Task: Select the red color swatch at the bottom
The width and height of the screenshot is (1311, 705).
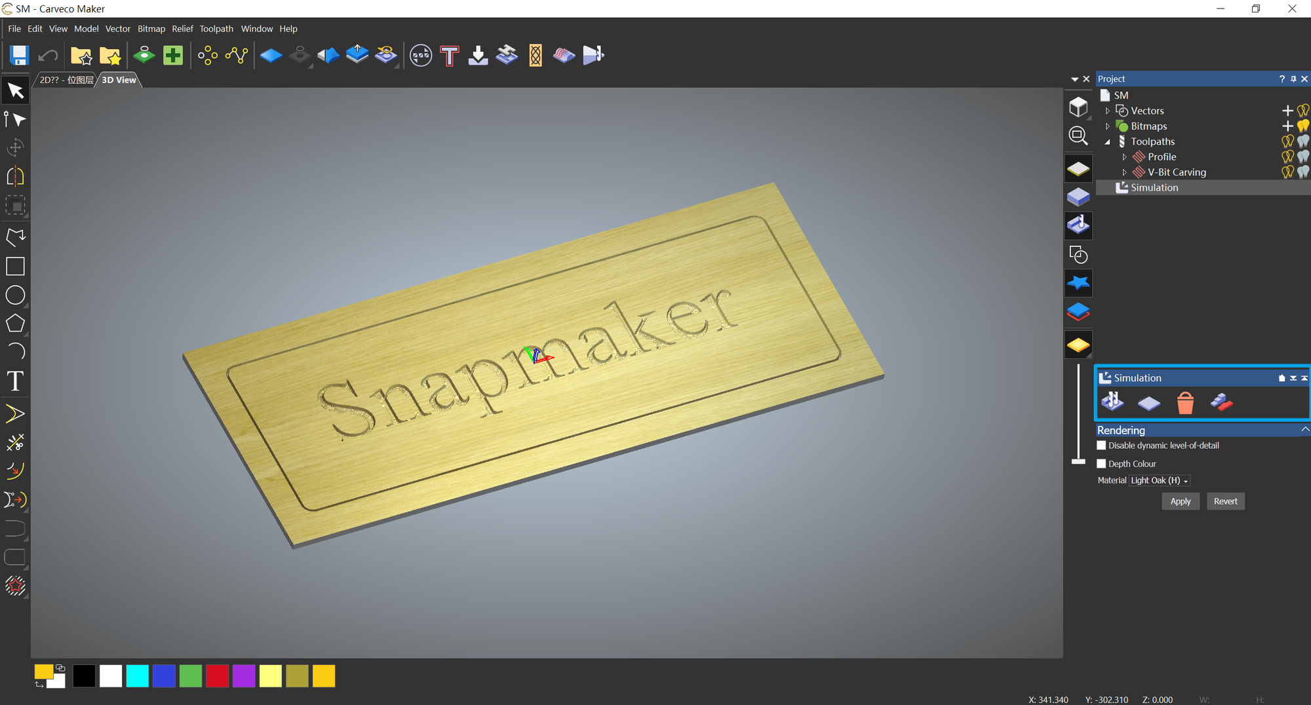Action: pyautogui.click(x=217, y=676)
